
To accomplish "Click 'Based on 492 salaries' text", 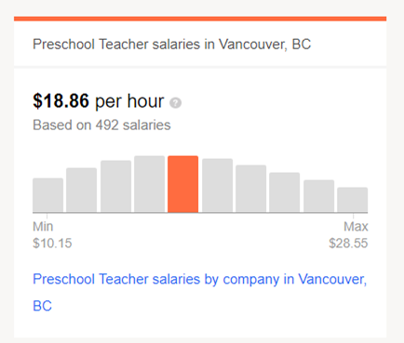I will click(101, 125).
